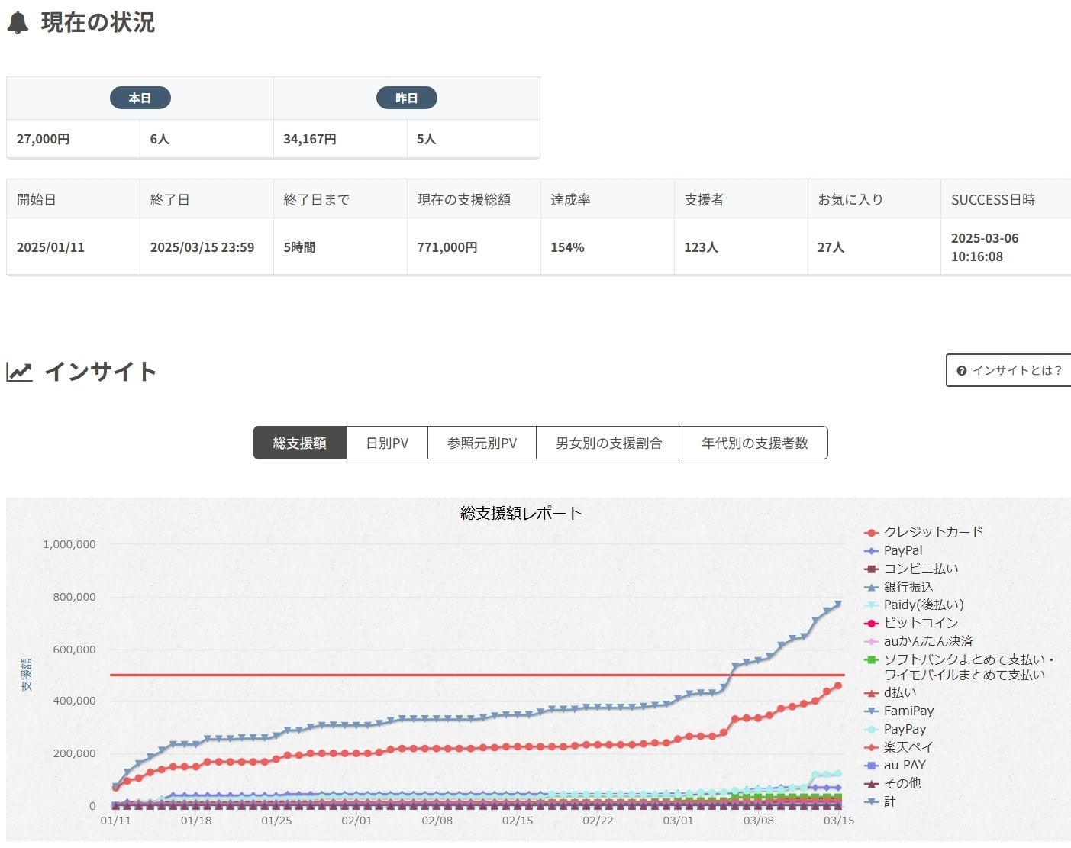
Task: Click the question mark icon in インサイトとは button
Action: [961, 371]
